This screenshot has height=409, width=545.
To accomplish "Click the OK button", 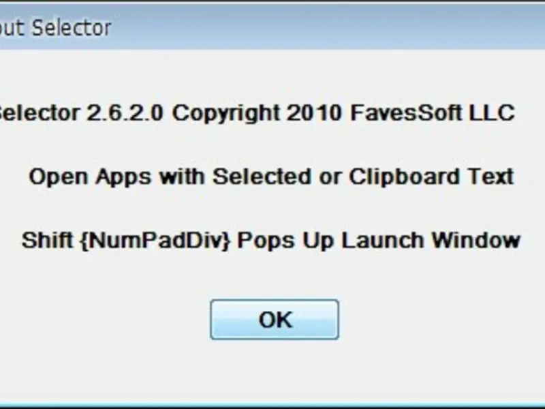I will (x=275, y=319).
